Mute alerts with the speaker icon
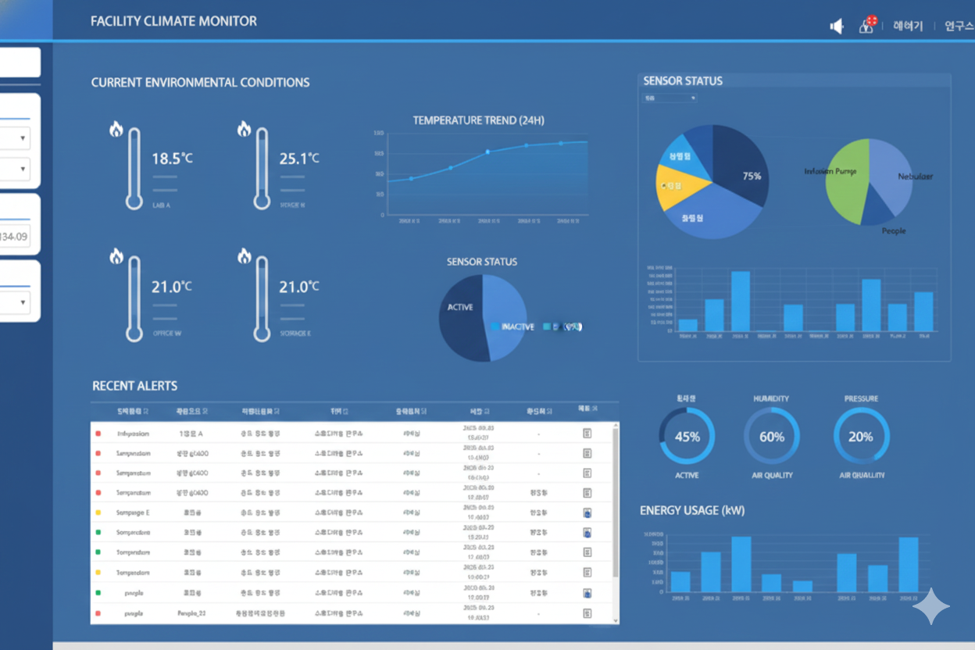975x650 pixels. [837, 27]
